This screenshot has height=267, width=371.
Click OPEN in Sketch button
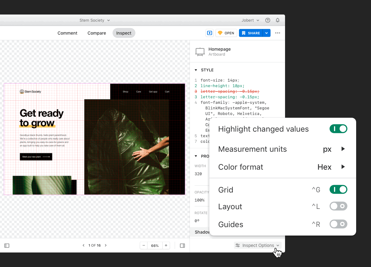[x=226, y=33]
